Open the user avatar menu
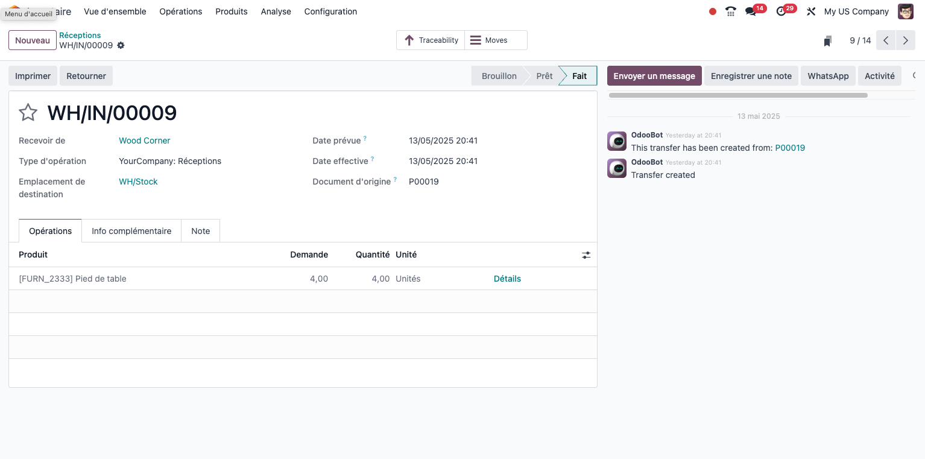Screen dimensions: 925x459 pos(906,11)
